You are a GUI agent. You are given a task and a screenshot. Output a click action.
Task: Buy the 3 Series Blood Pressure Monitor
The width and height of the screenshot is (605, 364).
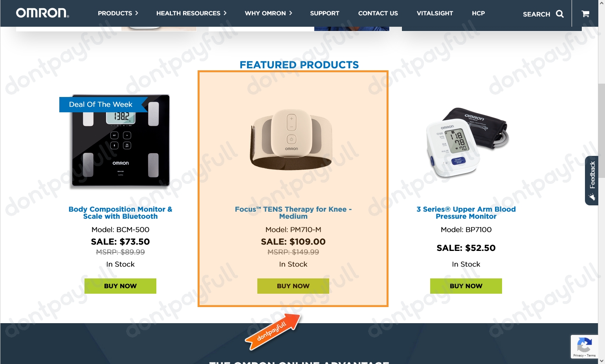[466, 286]
